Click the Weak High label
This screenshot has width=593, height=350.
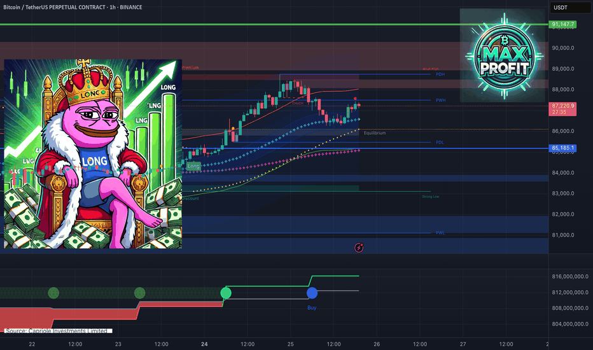(x=430, y=69)
